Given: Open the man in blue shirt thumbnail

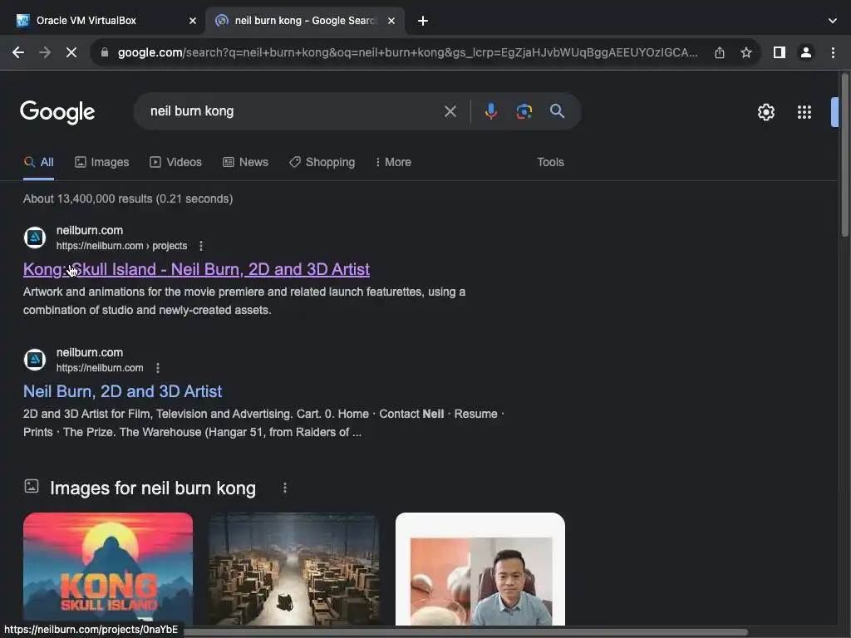Looking at the screenshot, I should pyautogui.click(x=480, y=569).
